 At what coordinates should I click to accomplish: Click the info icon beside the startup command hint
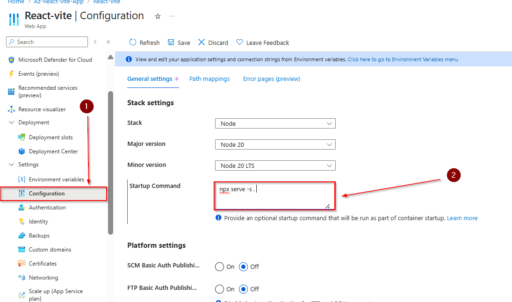pos(218,218)
